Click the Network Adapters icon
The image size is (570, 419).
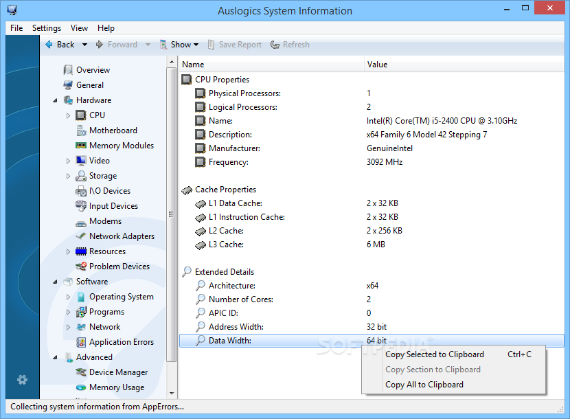[81, 236]
